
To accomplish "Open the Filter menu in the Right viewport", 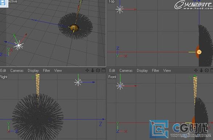I will click(x=47, y=70).
